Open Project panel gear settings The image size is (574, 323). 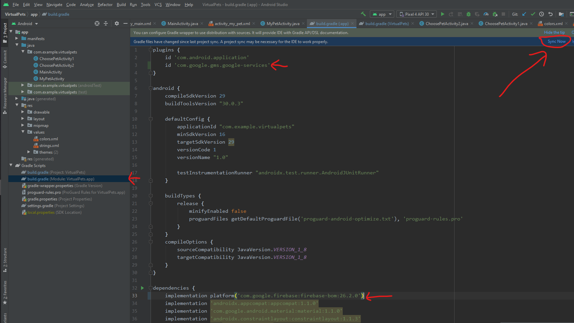(x=116, y=23)
